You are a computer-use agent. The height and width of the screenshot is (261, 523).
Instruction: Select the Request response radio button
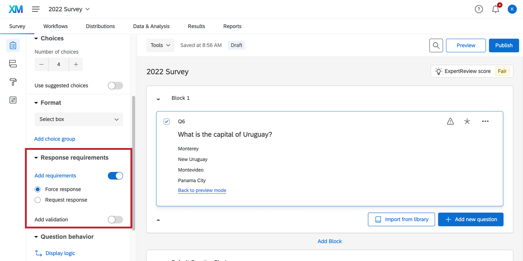tap(38, 200)
